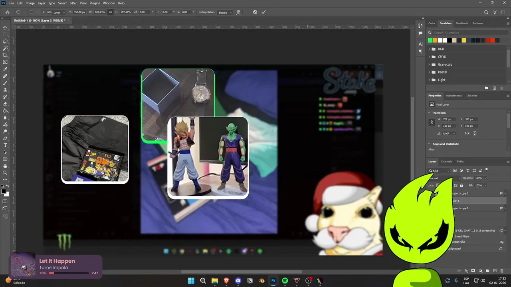Click the W field in Properties
Image resolution: width=511 pixels, height=287 pixels.
[449, 119]
